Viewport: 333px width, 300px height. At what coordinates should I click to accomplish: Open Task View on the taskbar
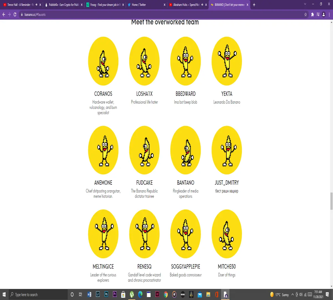click(80, 294)
